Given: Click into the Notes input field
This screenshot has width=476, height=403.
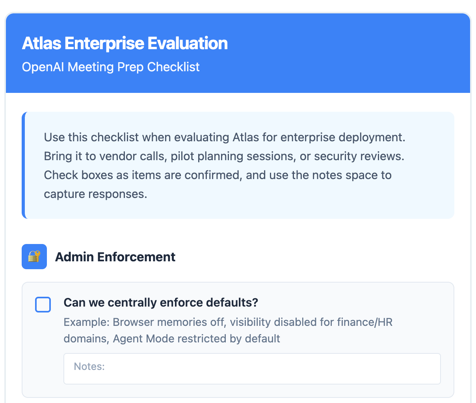Looking at the screenshot, I should pos(252,369).
